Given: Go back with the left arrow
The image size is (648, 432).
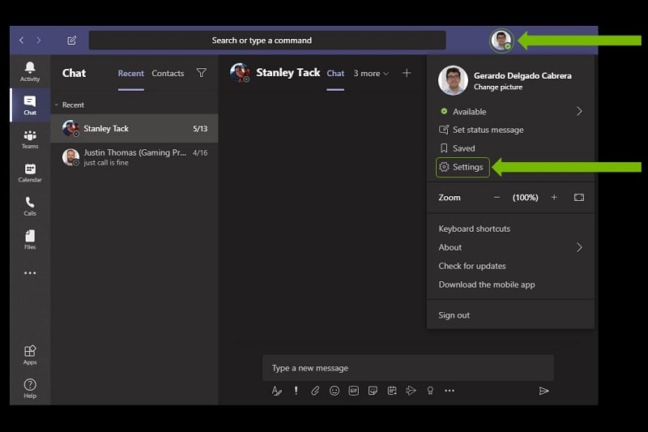Looking at the screenshot, I should (x=22, y=40).
